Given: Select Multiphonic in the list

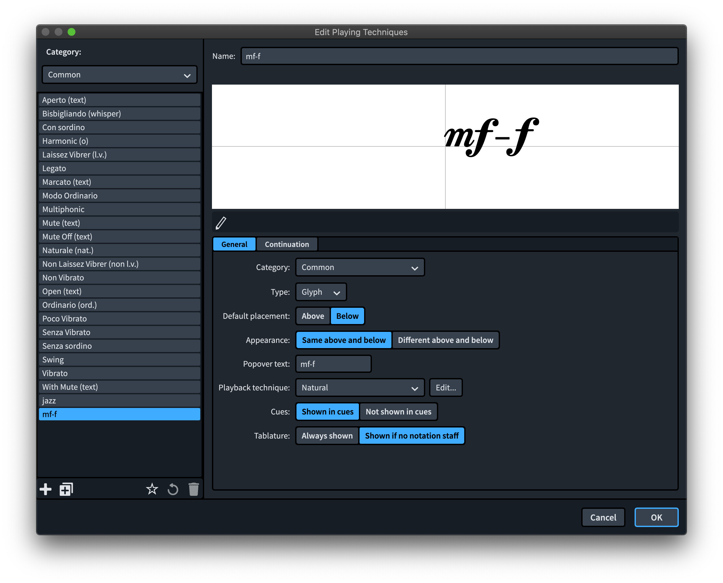Looking at the screenshot, I should click(x=119, y=209).
